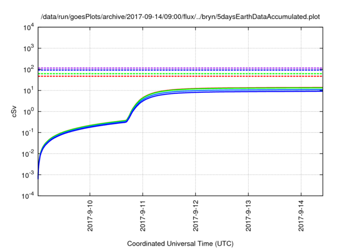This screenshot has width=356, height=249.
Task: Click the 2017-9-11 date tick label
Action: (143, 216)
